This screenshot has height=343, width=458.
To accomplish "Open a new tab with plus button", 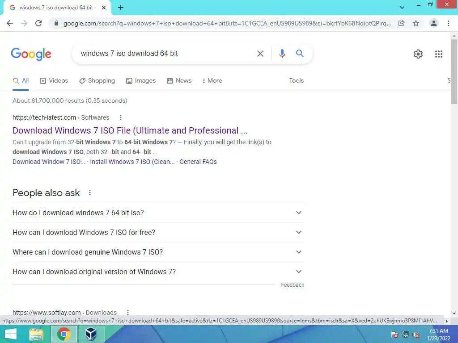I will click(x=121, y=8).
